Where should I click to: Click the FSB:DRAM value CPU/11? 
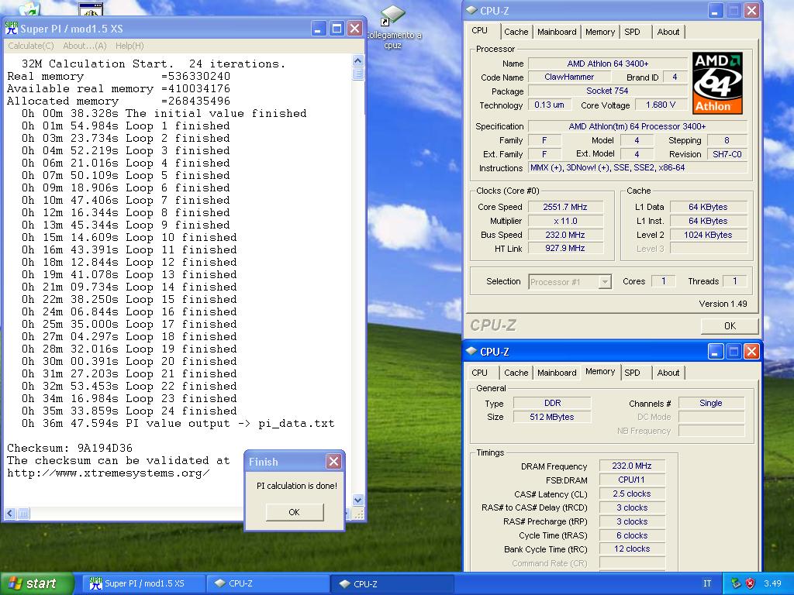click(x=631, y=480)
